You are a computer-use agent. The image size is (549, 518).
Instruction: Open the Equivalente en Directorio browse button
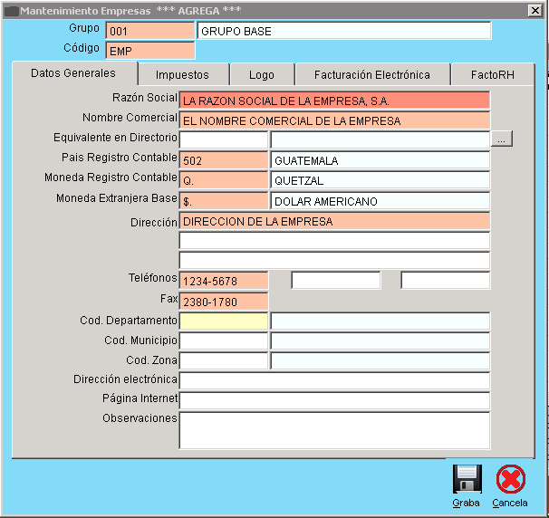503,139
